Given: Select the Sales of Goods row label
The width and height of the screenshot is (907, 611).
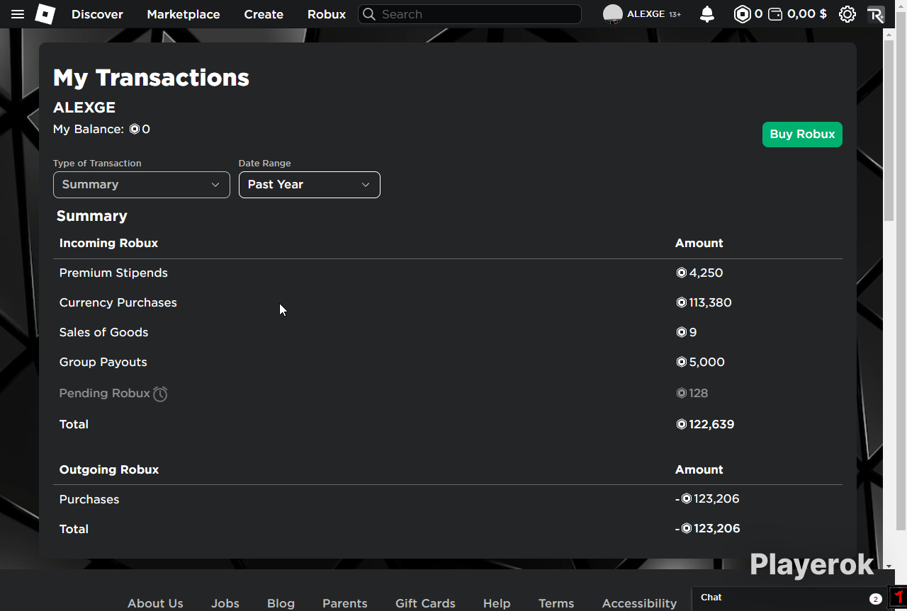Looking at the screenshot, I should coord(104,333).
